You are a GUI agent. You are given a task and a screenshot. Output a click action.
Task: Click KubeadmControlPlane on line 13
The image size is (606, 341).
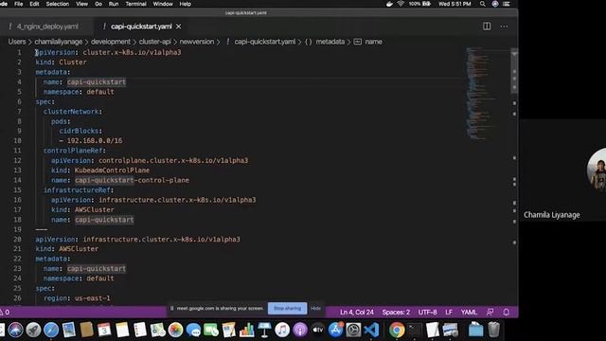[112, 170]
